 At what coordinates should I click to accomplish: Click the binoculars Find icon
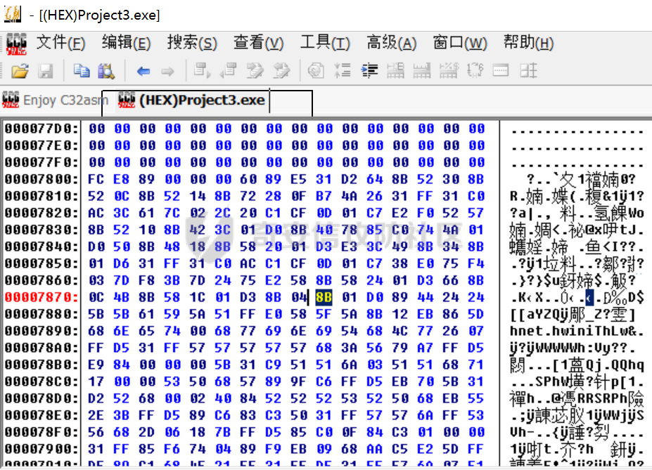pos(106,71)
